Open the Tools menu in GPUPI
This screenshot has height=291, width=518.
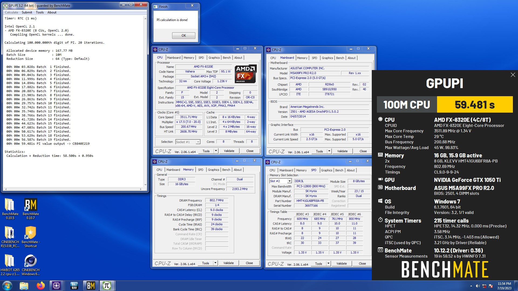40,12
